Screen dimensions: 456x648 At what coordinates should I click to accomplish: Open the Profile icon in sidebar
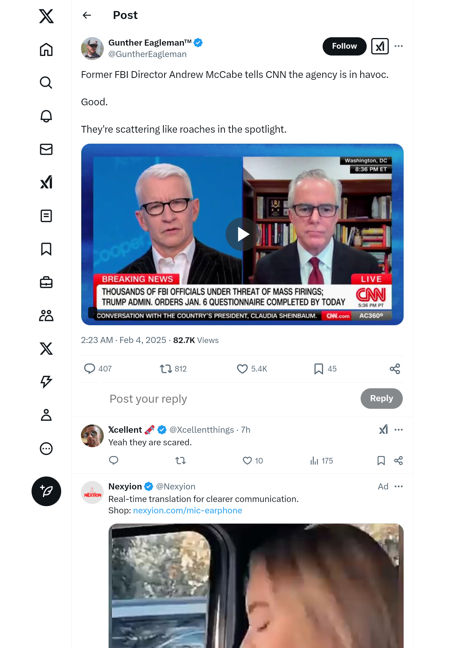[46, 415]
